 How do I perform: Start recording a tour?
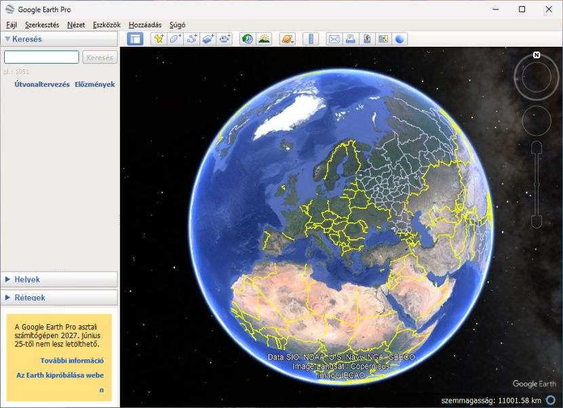tap(225, 39)
